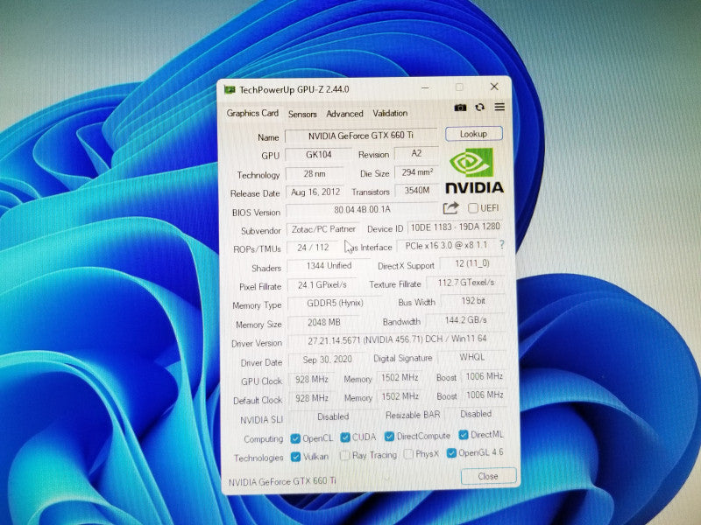Click the NVIDIA logo image

pyautogui.click(x=474, y=171)
